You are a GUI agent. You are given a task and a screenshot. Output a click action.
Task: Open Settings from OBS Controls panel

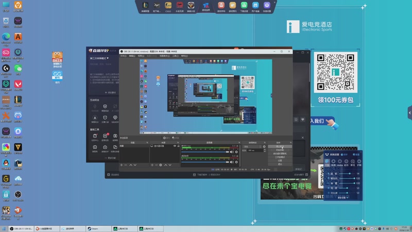coord(280,160)
